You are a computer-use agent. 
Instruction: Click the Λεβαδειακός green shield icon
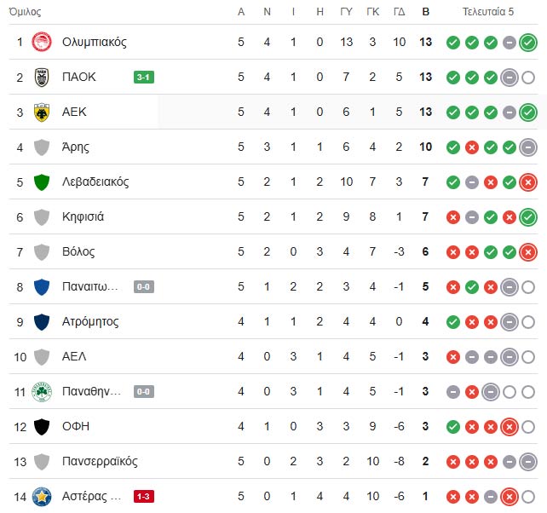point(41,182)
